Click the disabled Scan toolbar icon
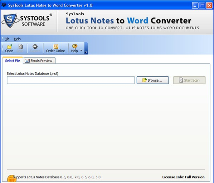 click(x=20, y=48)
